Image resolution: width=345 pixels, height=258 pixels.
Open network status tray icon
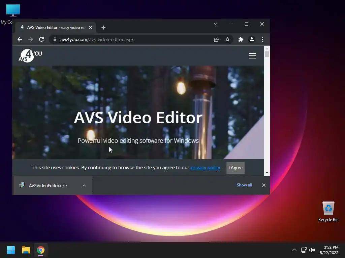(304, 250)
